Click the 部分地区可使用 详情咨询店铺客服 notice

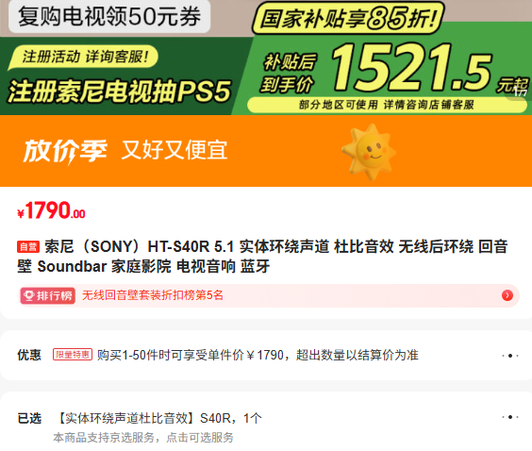click(386, 105)
